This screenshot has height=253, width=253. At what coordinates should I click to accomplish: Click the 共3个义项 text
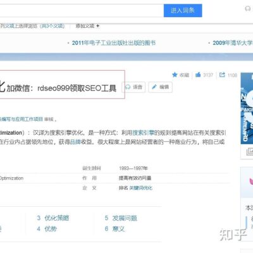coord(52,26)
